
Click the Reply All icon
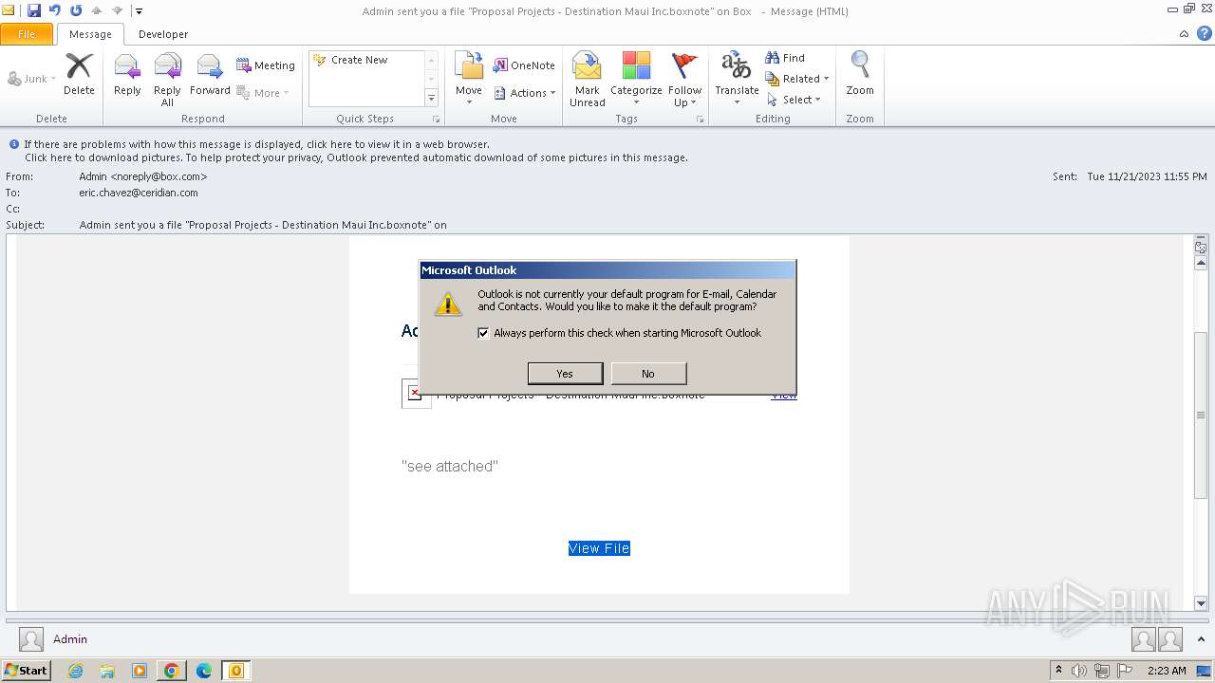click(x=167, y=79)
